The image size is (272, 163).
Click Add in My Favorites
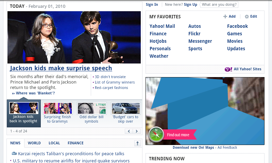point(232,16)
